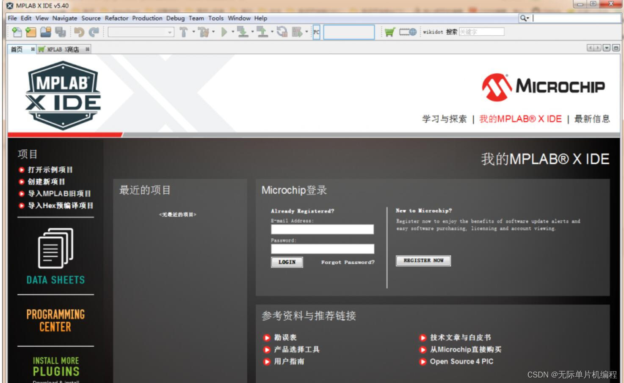Screen dimensions: 624x383
Task: Expand Make and Program Device dropdown arrow
Action: tap(252, 31)
